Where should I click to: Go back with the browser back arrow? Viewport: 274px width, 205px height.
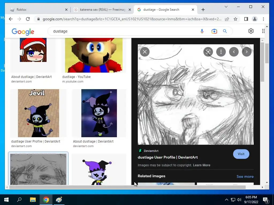point(11,19)
